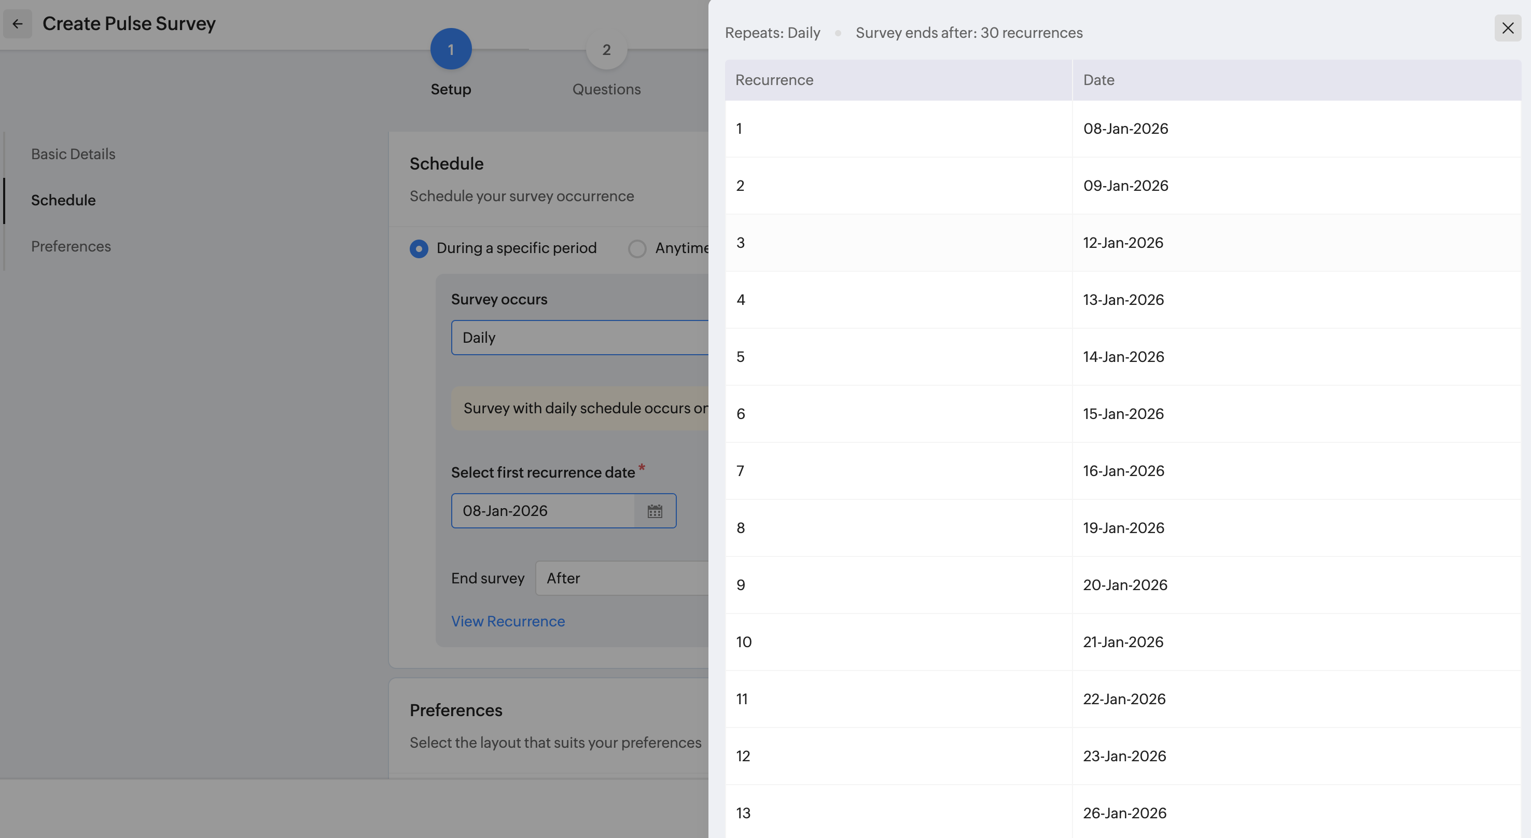Click the View Recurrence link
The image size is (1531, 838).
pyautogui.click(x=508, y=621)
